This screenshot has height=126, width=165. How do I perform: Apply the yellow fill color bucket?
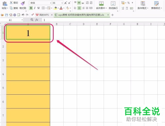55,8
